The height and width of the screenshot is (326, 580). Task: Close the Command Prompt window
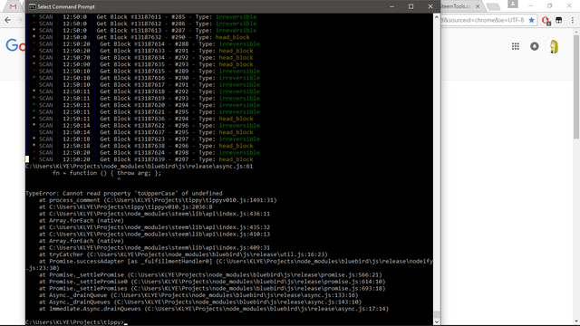click(430, 6)
